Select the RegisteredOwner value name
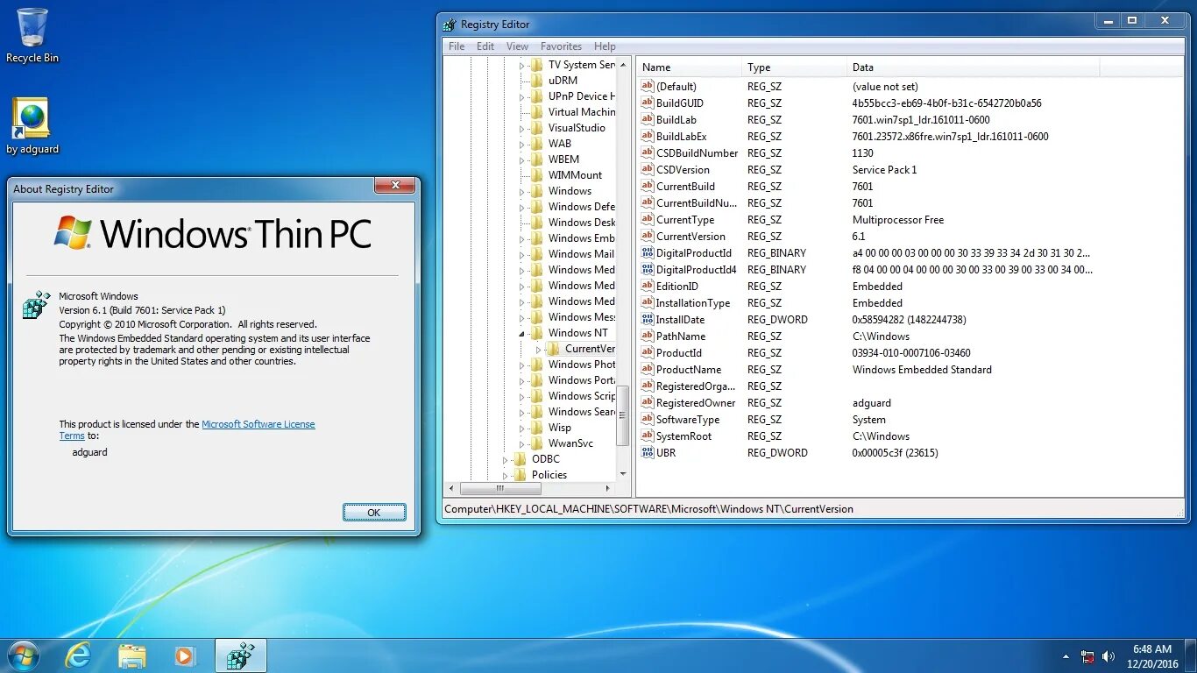 696,403
